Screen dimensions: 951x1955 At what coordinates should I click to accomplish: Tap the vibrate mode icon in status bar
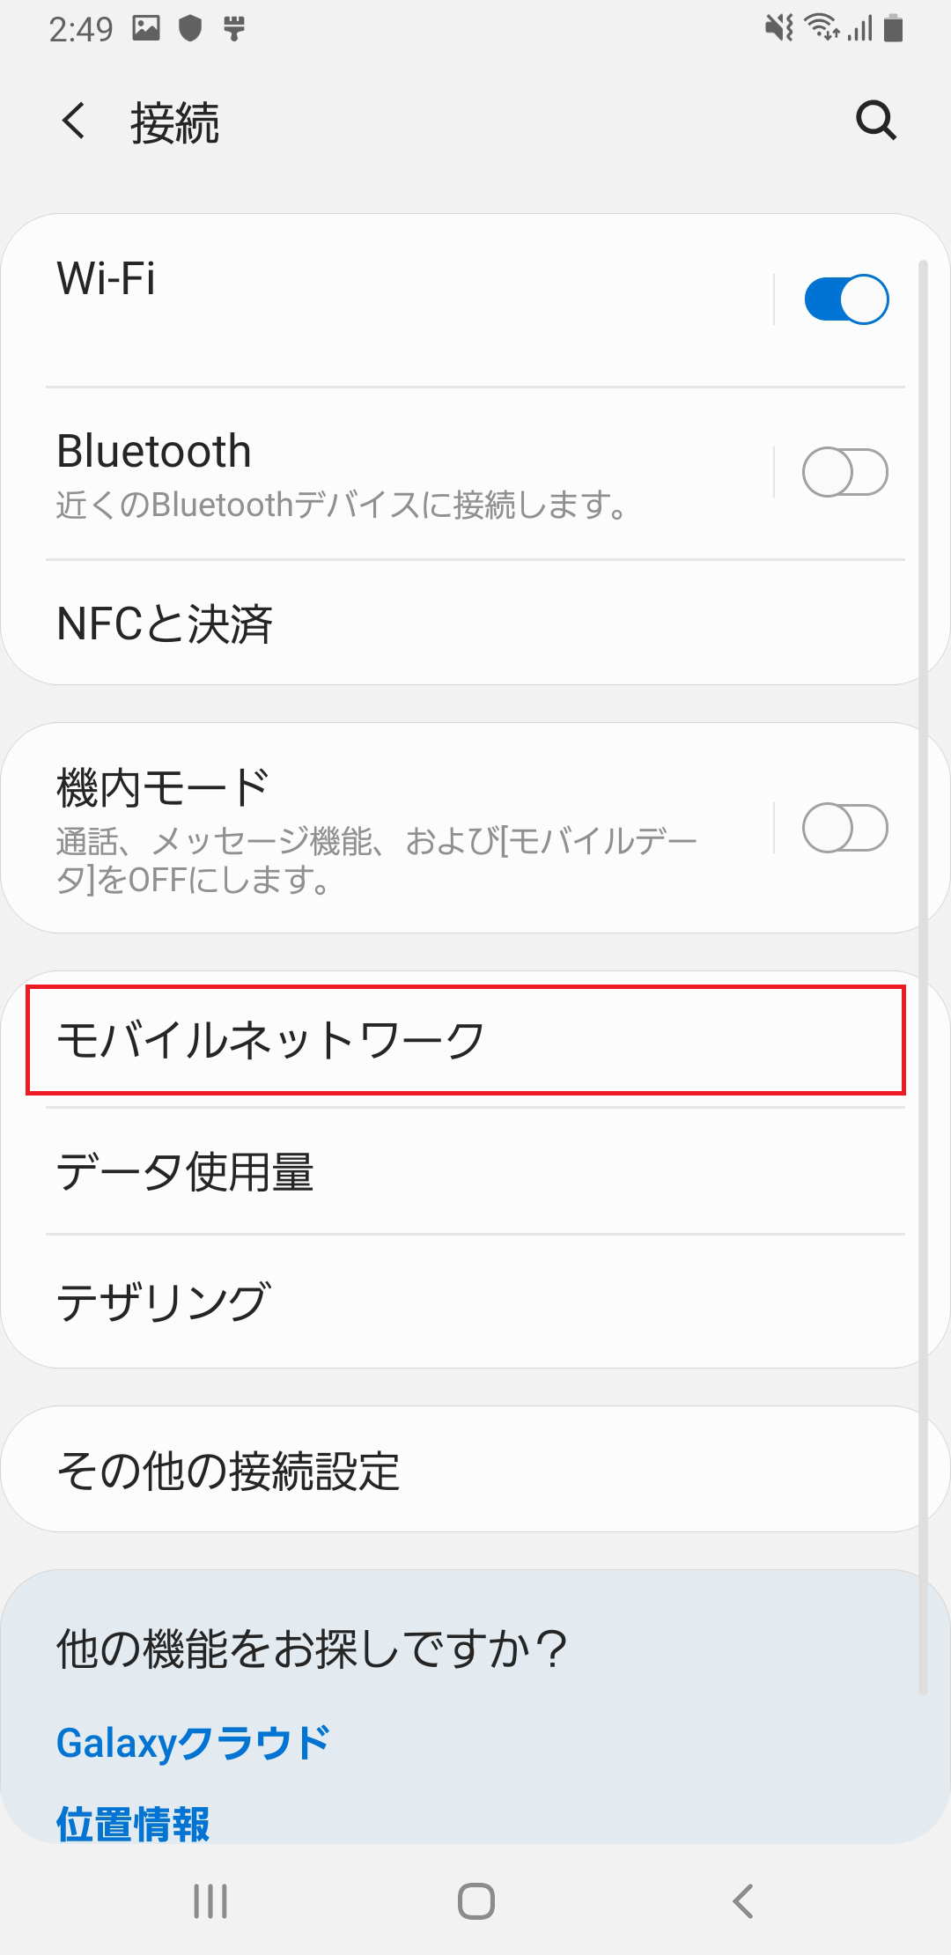coord(778,27)
